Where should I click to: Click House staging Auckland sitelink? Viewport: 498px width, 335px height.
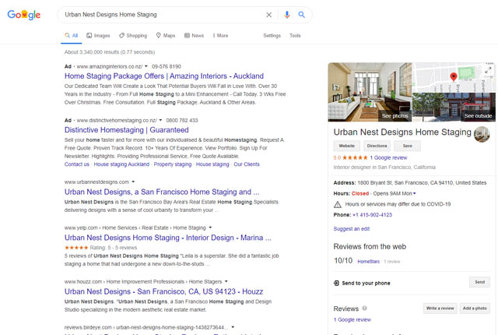pos(121,164)
